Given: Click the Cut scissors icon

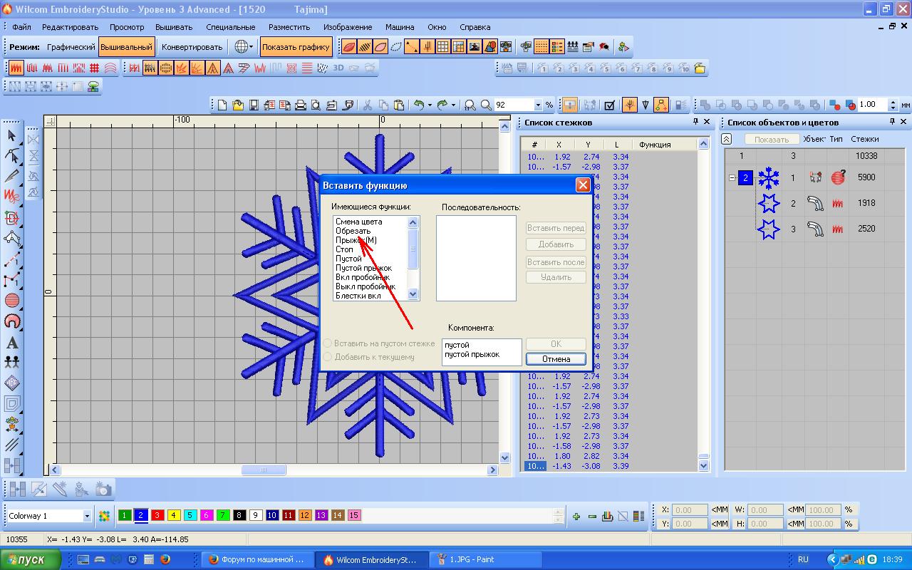Looking at the screenshot, I should (368, 105).
